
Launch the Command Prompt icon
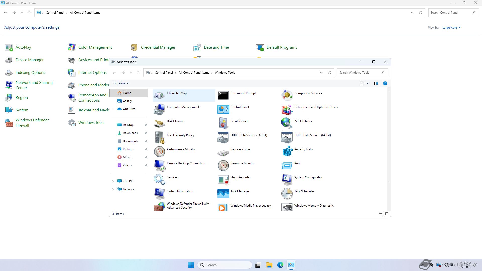(x=223, y=95)
